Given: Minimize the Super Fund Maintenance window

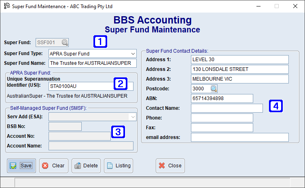Looking at the screenshot, I should pyautogui.click(x=258, y=6).
